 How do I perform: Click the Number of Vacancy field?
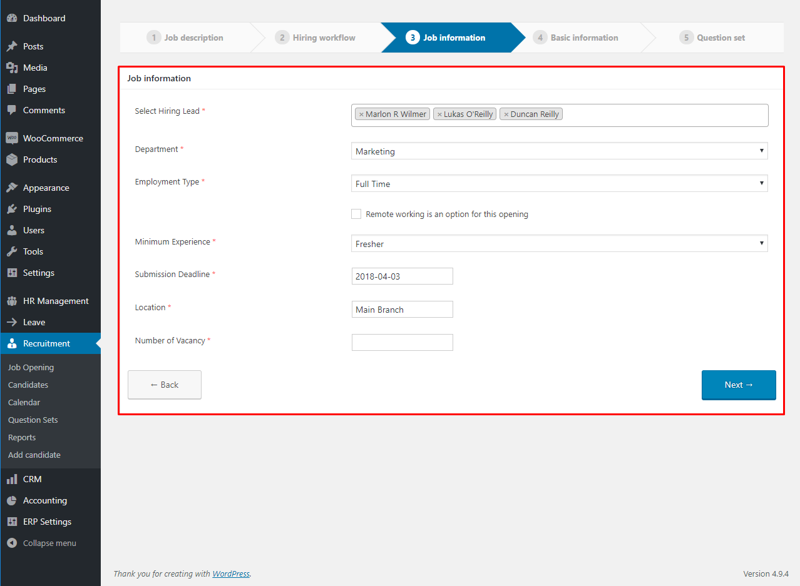tap(403, 342)
